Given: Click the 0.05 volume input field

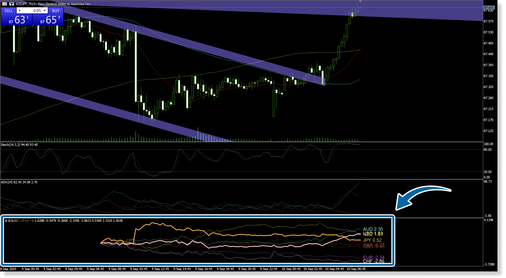Looking at the screenshot, I should pos(32,11).
